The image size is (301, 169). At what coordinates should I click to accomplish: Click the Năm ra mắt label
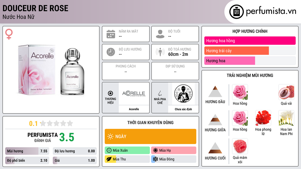pos(128,31)
